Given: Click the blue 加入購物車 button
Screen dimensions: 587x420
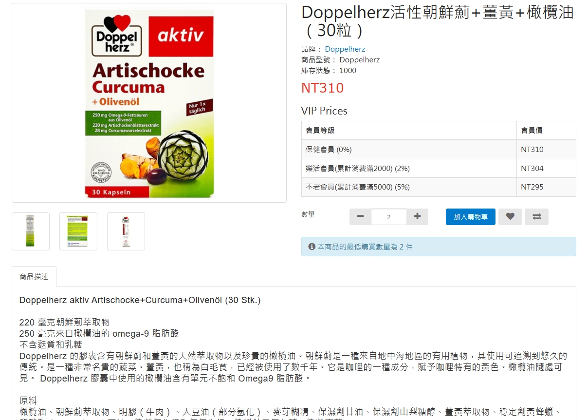Looking at the screenshot, I should coord(471,217).
